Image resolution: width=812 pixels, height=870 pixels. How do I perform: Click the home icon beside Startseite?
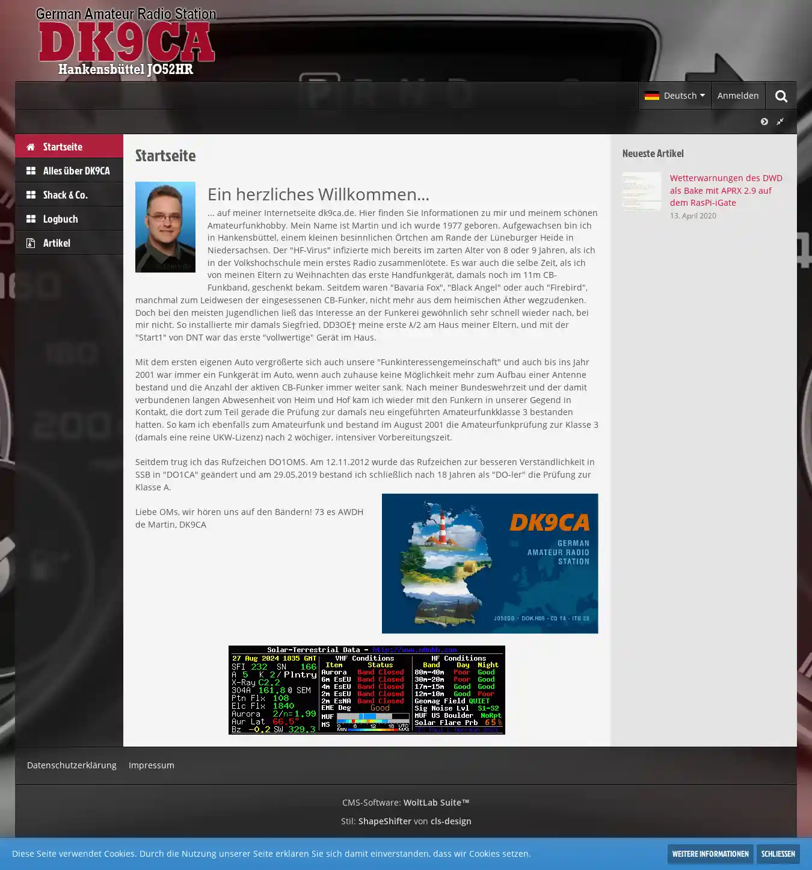(31, 147)
